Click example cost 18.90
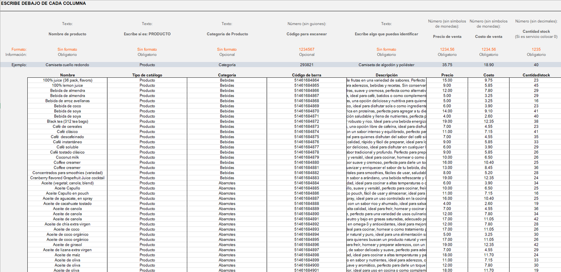 [489, 65]
